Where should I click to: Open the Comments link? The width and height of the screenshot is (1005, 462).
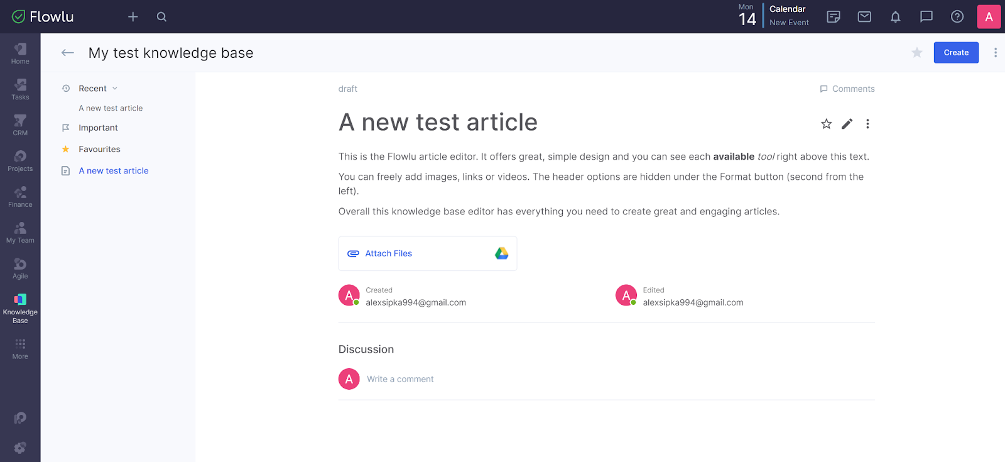(847, 89)
